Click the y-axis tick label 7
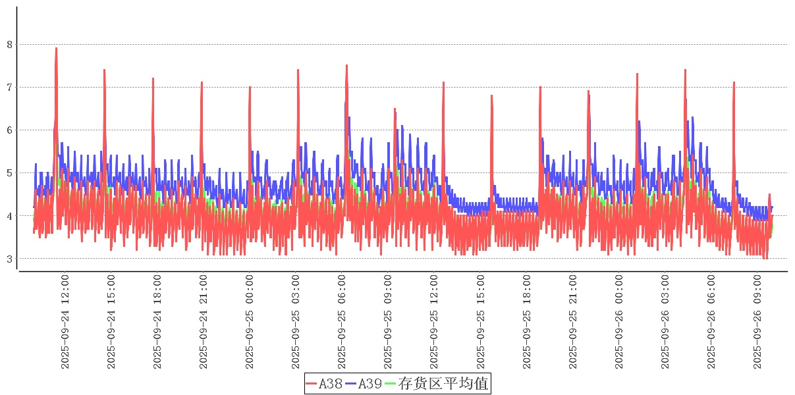795x395 pixels. point(9,88)
